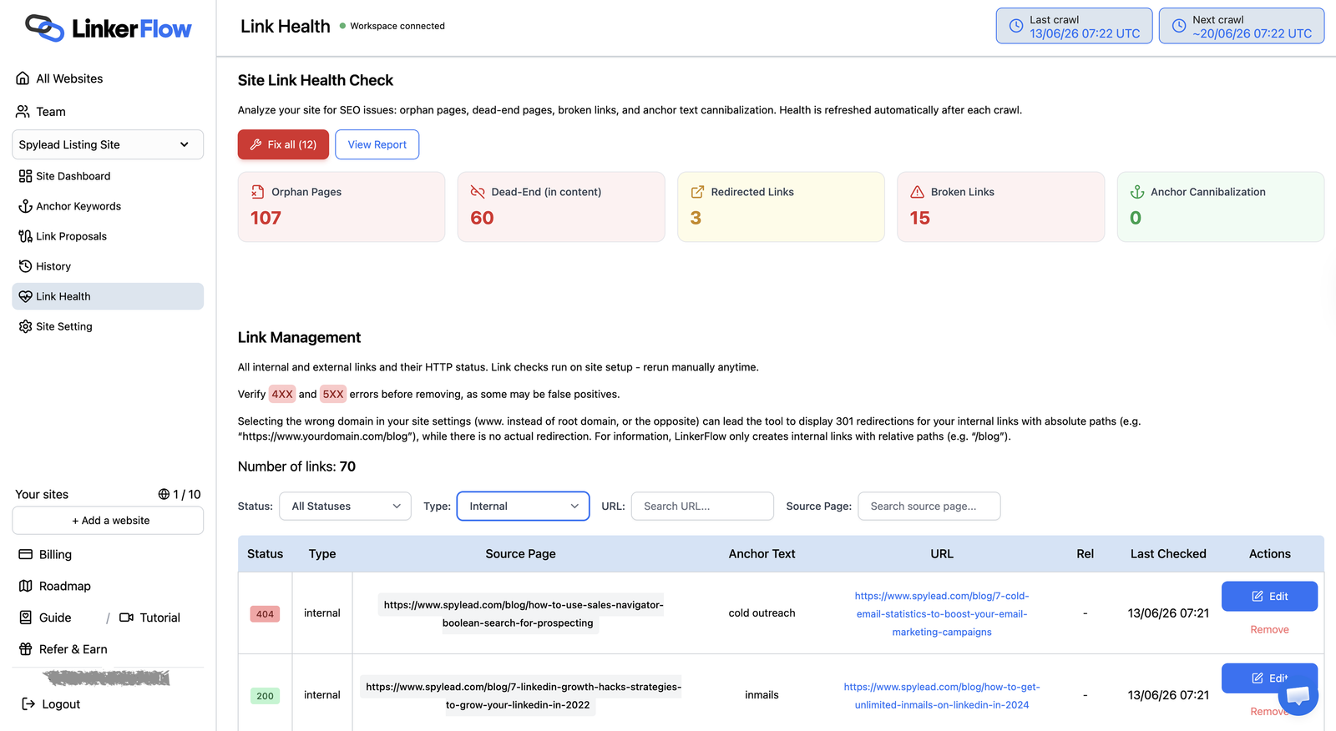
Task: Click the Refer & Earn gift icon
Action: 25,649
